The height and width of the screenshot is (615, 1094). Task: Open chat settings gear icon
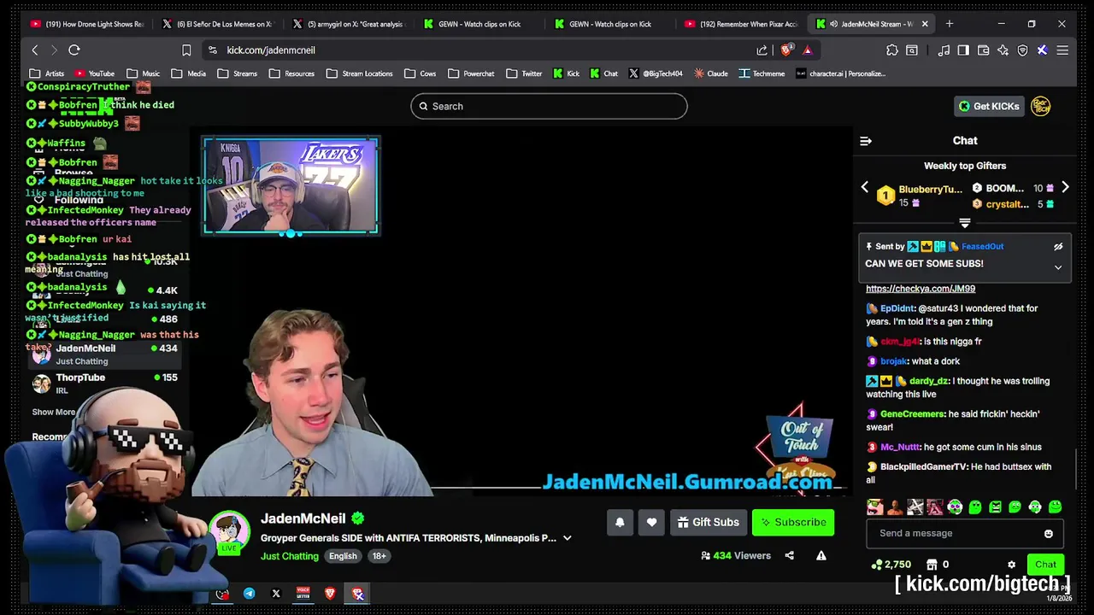click(1011, 565)
